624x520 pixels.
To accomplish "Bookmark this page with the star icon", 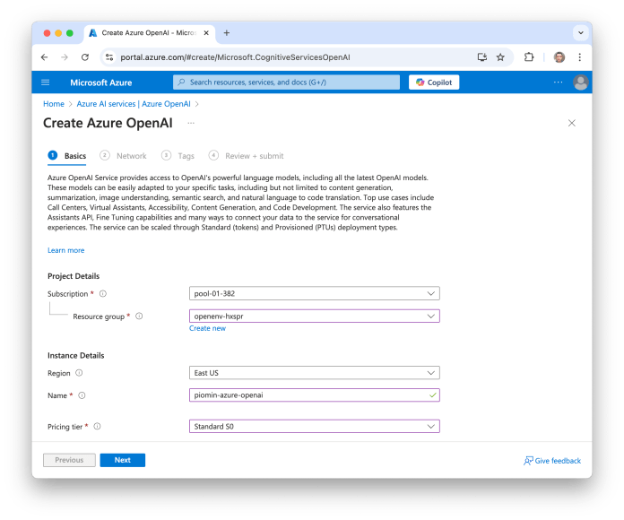I will [x=500, y=57].
